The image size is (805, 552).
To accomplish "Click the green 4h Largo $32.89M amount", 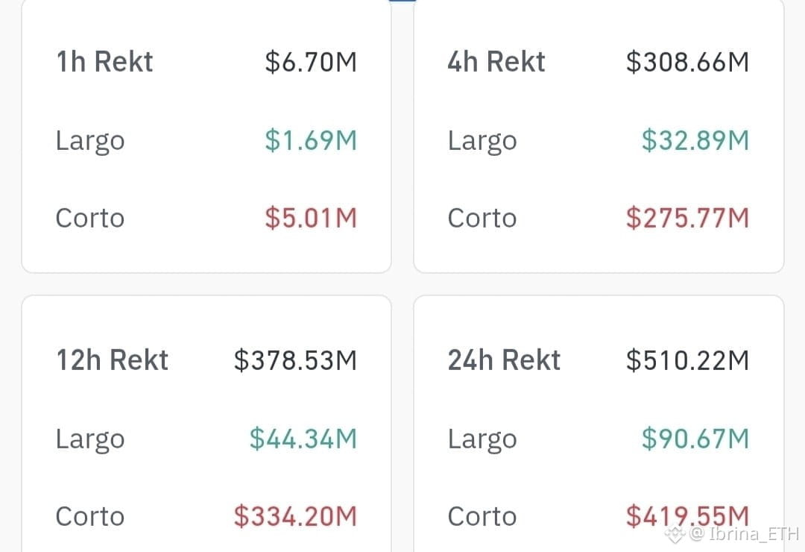I will click(x=695, y=140).
